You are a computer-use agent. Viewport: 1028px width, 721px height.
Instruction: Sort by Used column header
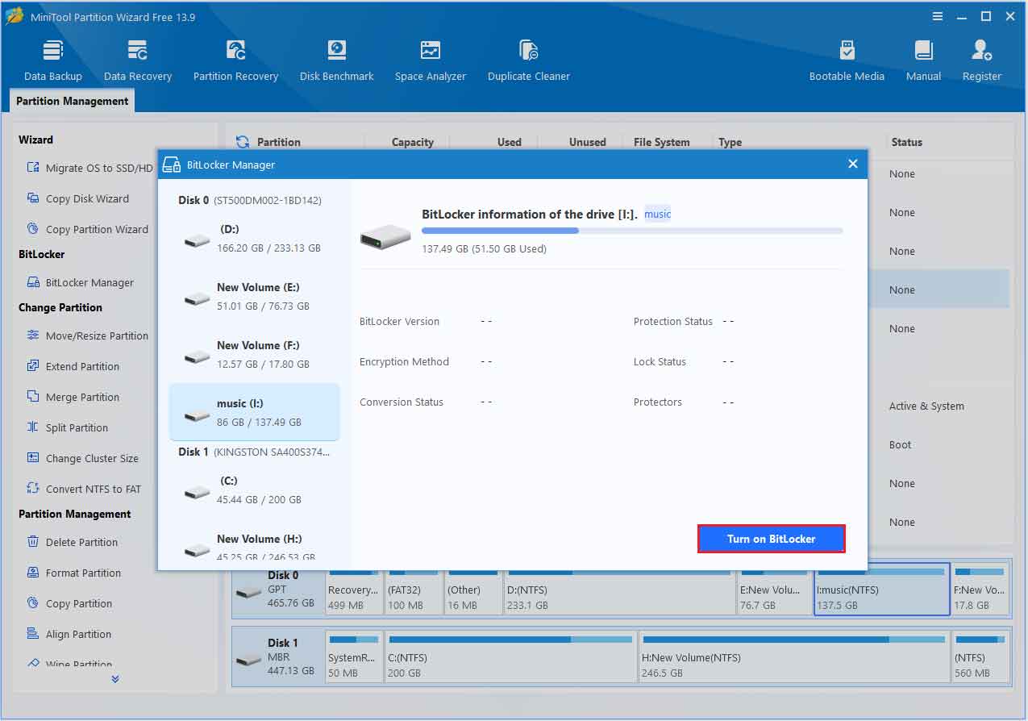[x=509, y=142]
